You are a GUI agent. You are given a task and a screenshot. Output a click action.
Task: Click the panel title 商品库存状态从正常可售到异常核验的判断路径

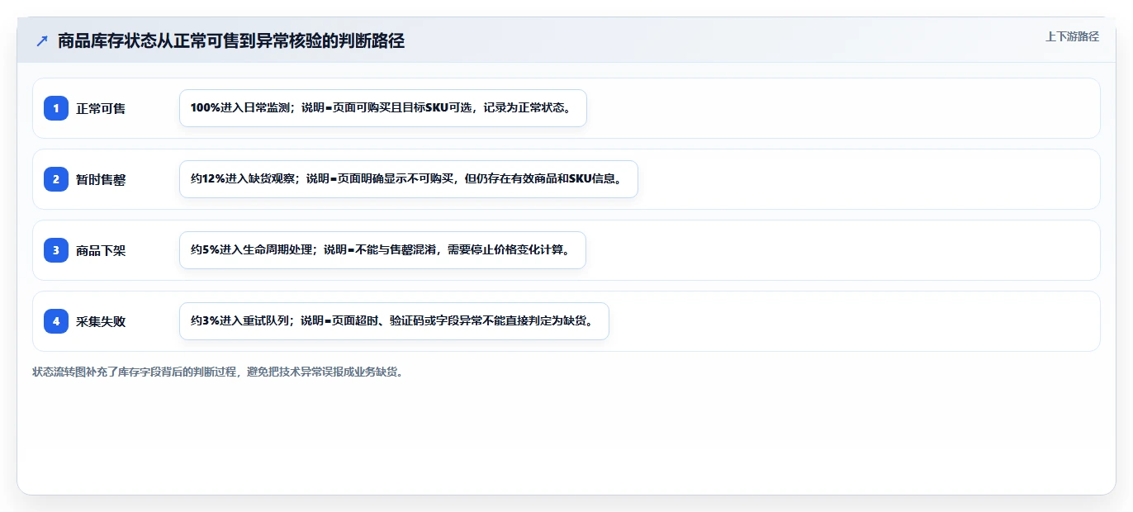point(231,41)
